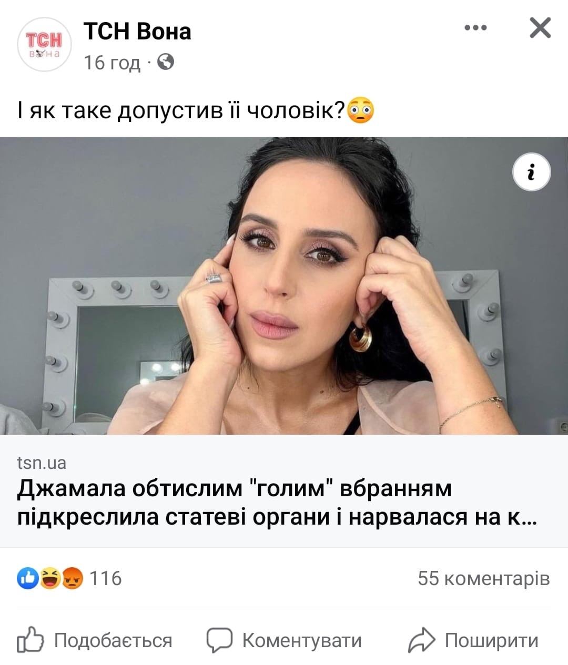Click the Коментувати button label

(302, 640)
